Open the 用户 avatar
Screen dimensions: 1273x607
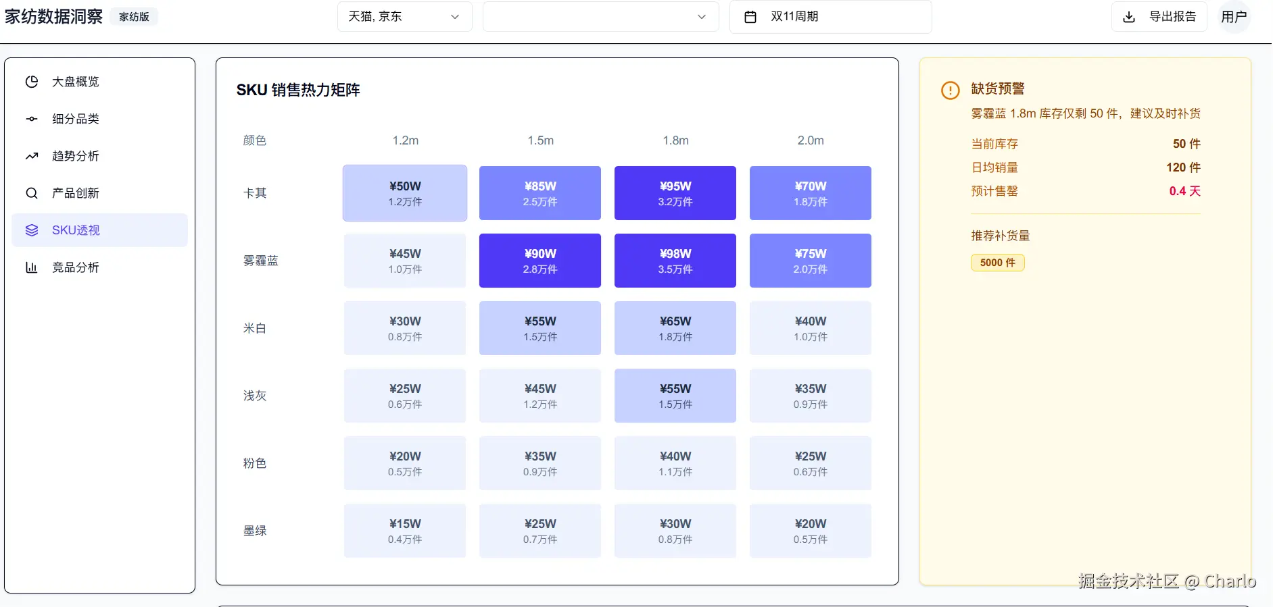[1234, 17]
